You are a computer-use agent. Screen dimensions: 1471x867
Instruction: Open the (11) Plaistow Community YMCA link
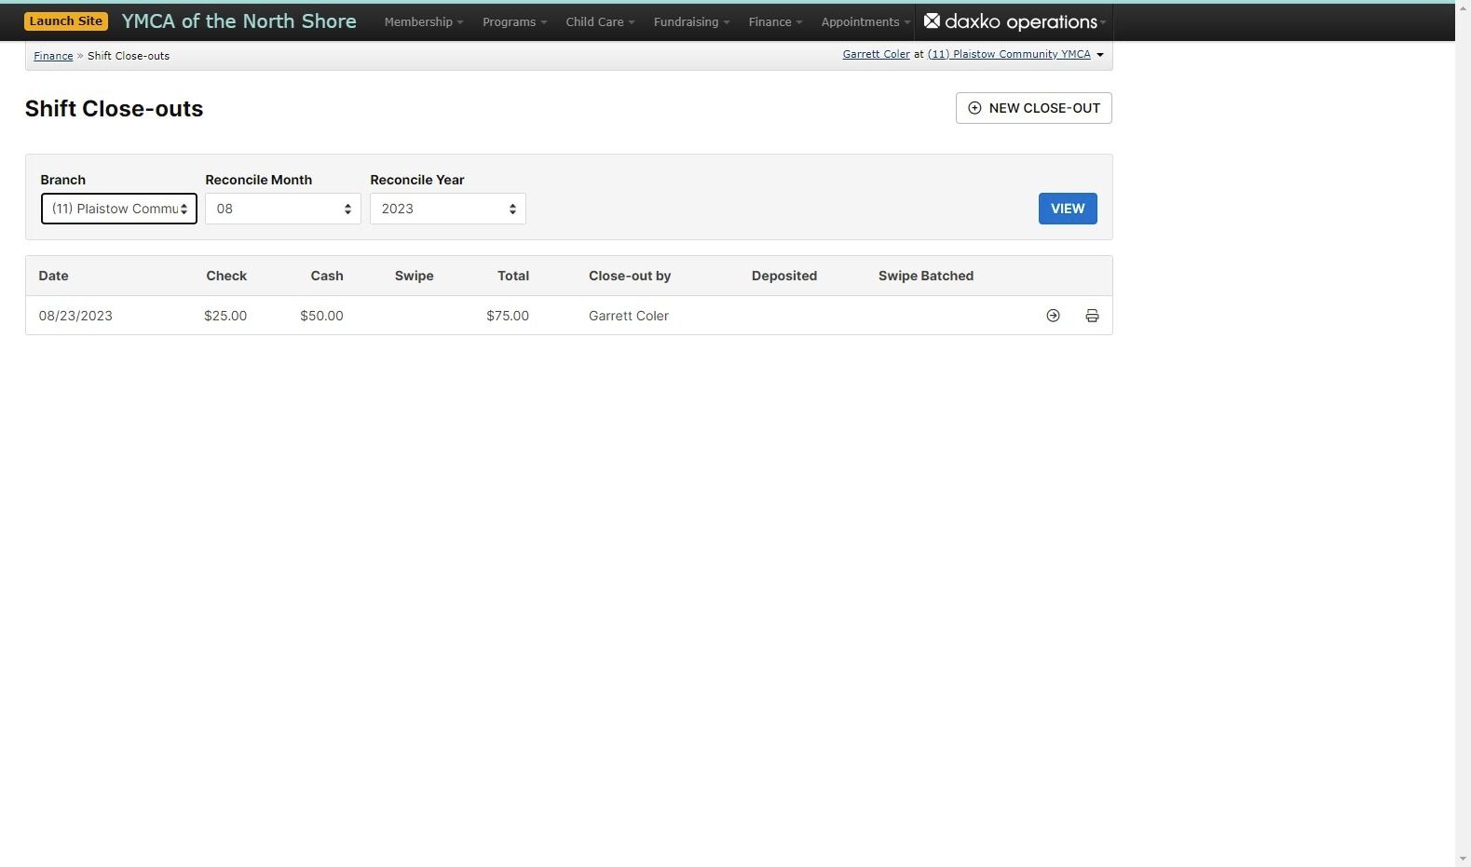(1009, 54)
